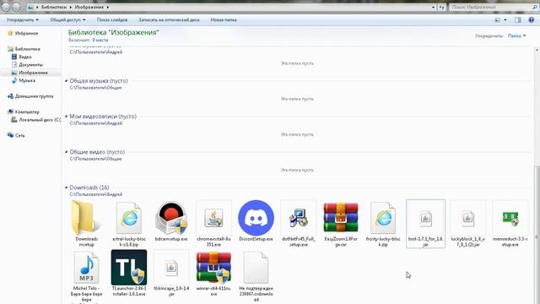This screenshot has width=540, height=304.
Task: Open the Папка arrange-by dropdown
Action: click(517, 35)
